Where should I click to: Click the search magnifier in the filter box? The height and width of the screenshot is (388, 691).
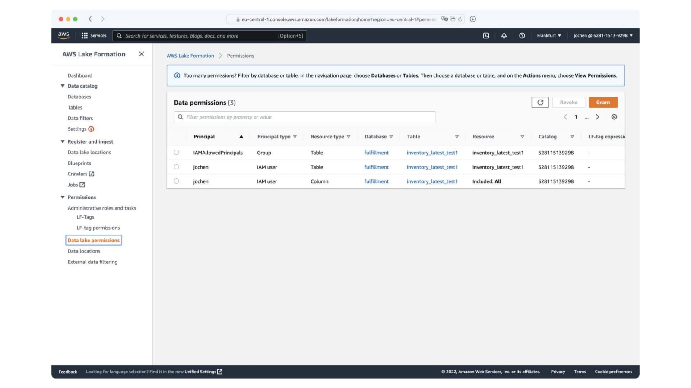tap(181, 117)
